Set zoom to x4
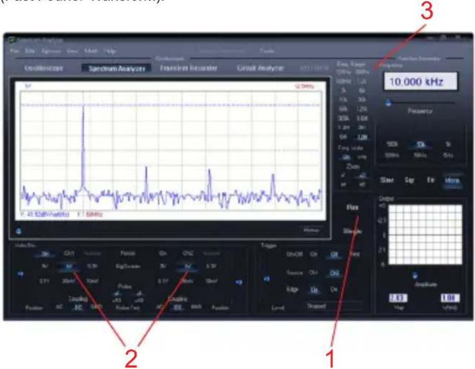Viewport: 475px width, 369px height. click(x=343, y=184)
